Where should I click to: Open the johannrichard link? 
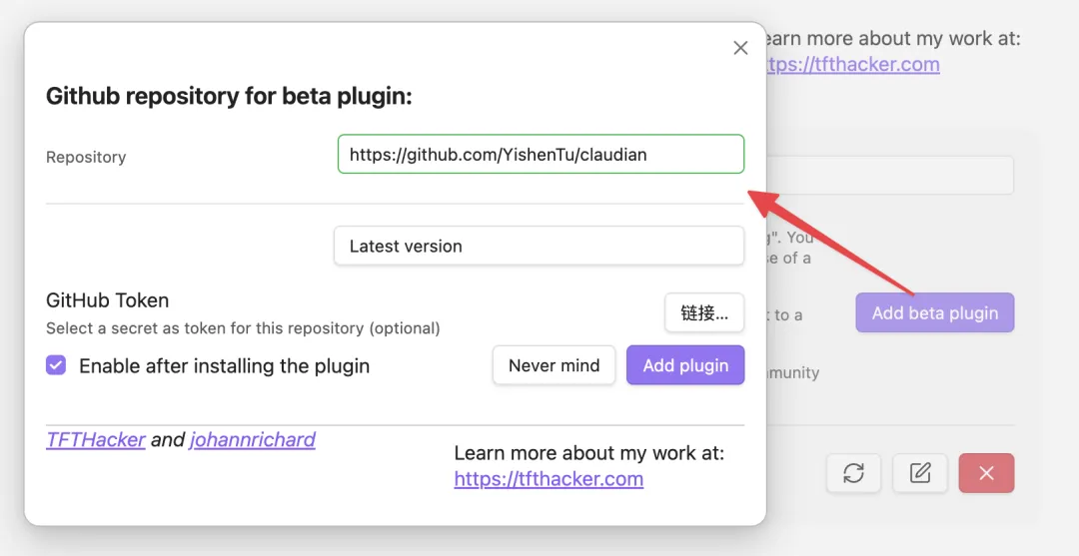click(253, 440)
